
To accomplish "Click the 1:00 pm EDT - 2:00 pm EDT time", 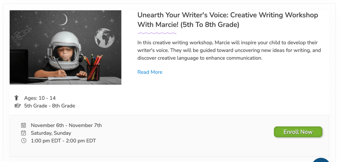I will point(63,141).
